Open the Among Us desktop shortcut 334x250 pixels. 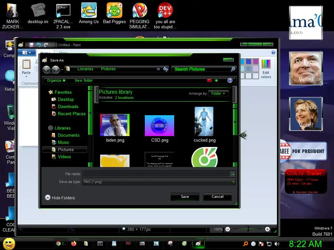click(89, 13)
